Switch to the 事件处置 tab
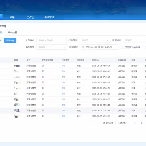146x146 pixels. [x=12, y=33]
